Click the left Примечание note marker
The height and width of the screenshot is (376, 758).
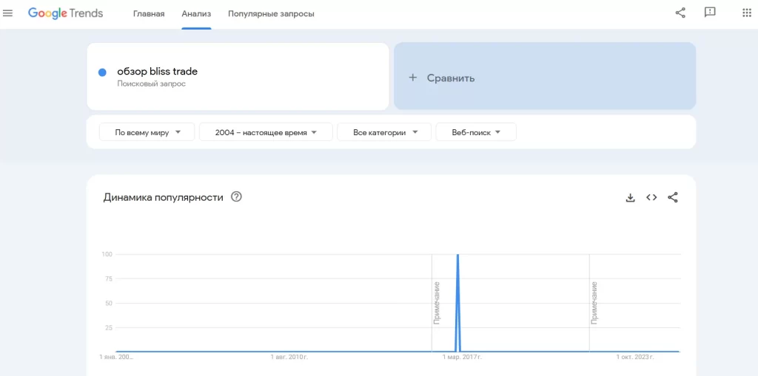click(437, 303)
